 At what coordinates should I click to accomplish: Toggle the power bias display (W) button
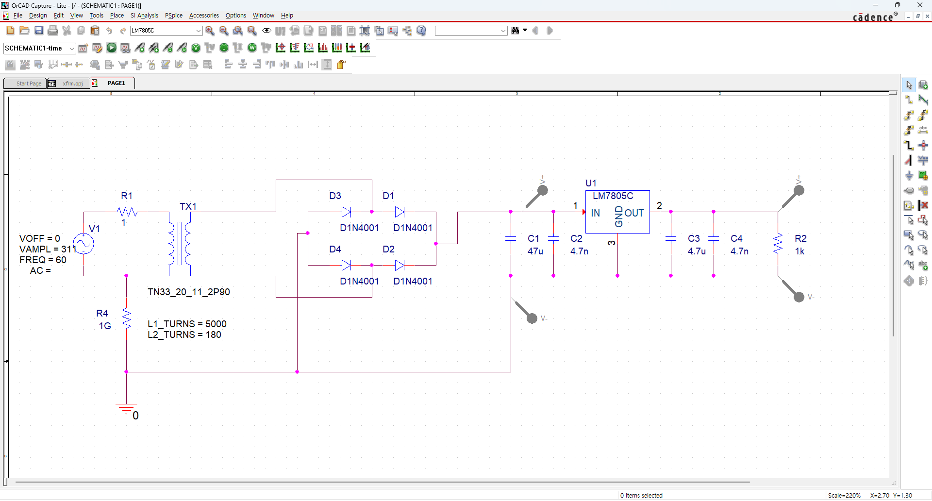tap(252, 48)
